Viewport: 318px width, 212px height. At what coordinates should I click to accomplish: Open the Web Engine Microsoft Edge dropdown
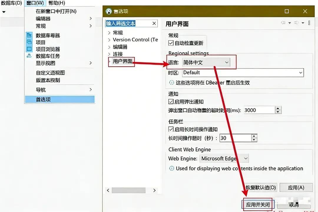pyautogui.click(x=224, y=158)
